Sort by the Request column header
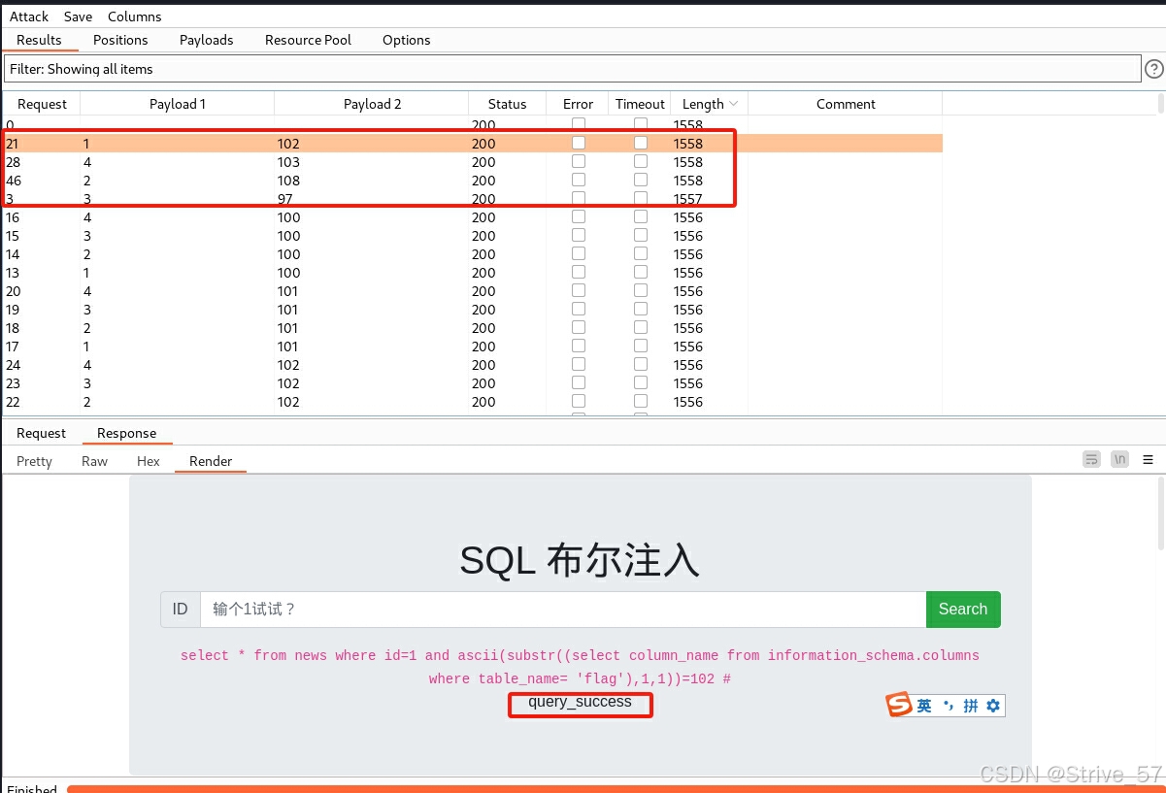 point(42,104)
